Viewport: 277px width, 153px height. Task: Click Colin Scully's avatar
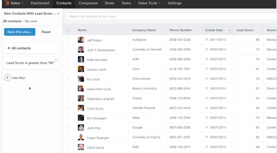click(x=81, y=108)
